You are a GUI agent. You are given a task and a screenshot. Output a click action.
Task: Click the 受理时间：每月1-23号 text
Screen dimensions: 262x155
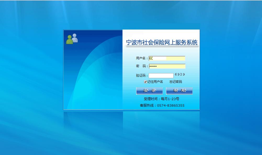coord(161,99)
